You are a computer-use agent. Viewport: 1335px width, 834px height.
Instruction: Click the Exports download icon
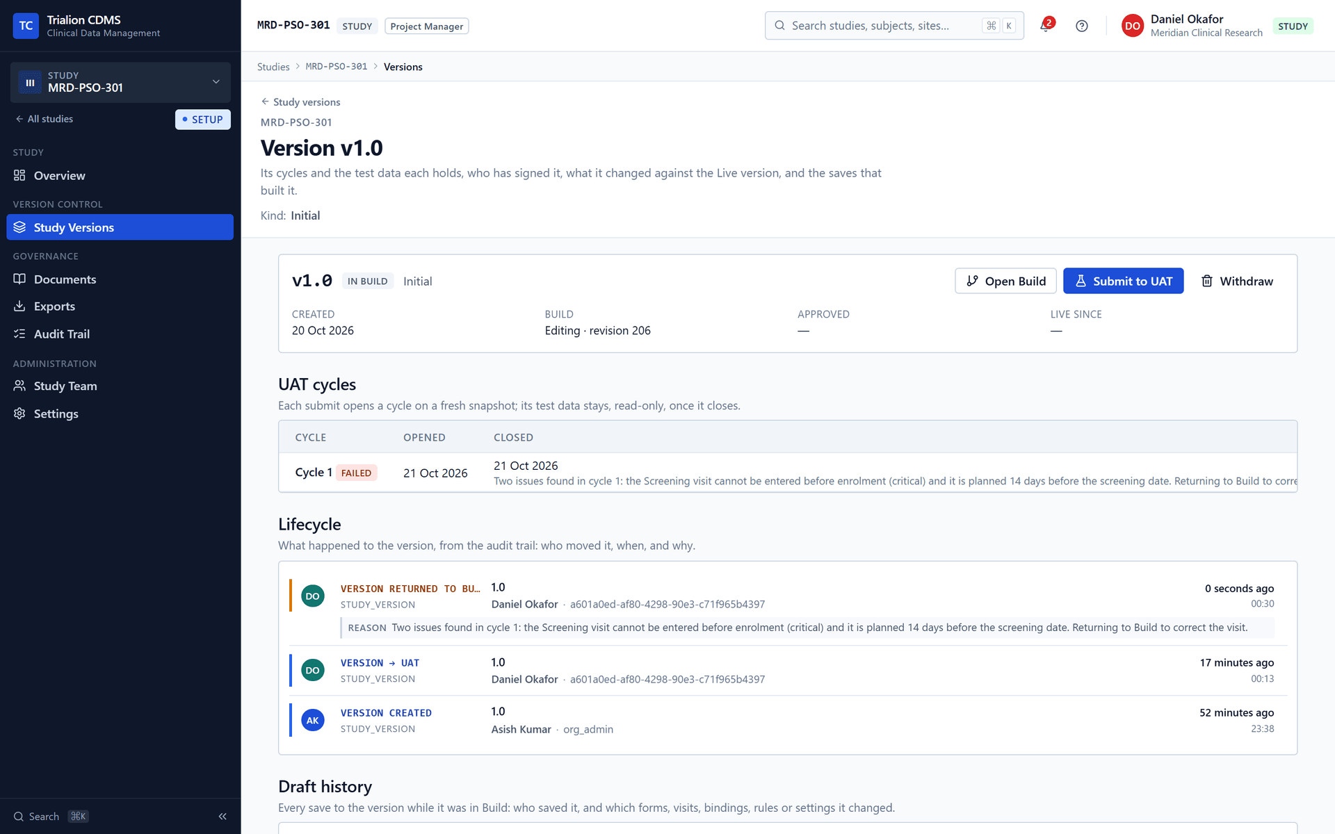pos(19,306)
